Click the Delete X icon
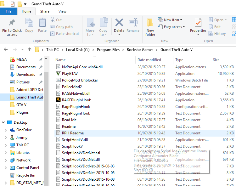Screen dimensions: 236x186 [x=119, y=23]
